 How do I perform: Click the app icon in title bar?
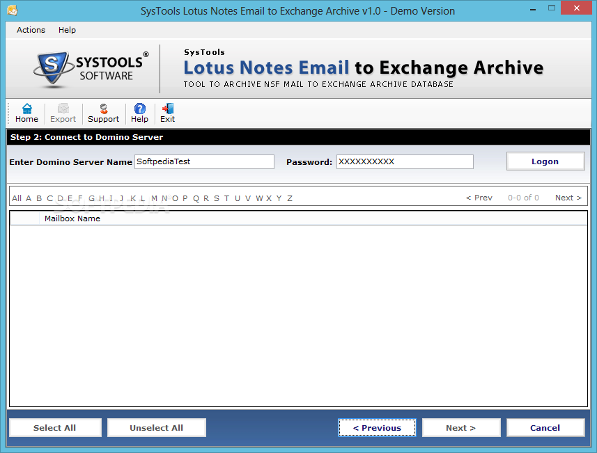pyautogui.click(x=12, y=10)
